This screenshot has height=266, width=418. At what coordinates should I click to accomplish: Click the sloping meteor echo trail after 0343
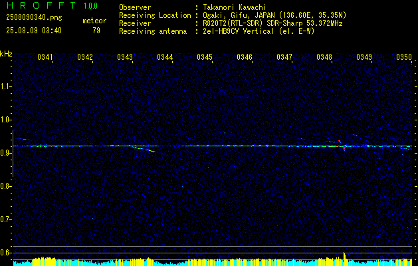pyautogui.click(x=144, y=150)
